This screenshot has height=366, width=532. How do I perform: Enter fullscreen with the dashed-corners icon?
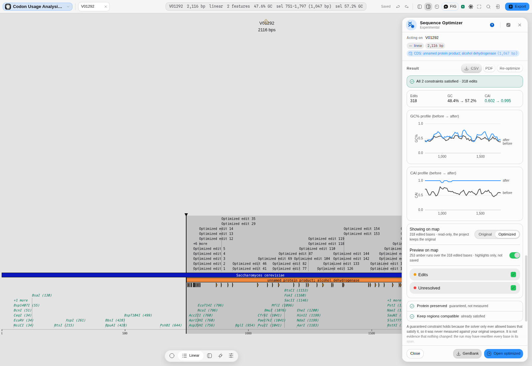click(479, 7)
